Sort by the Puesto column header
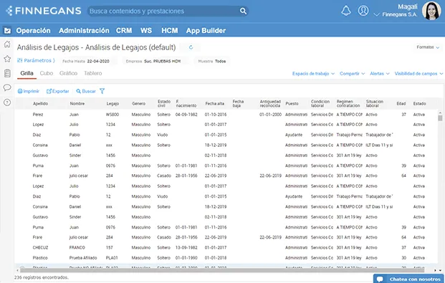445x283 pixels. pyautogui.click(x=292, y=104)
